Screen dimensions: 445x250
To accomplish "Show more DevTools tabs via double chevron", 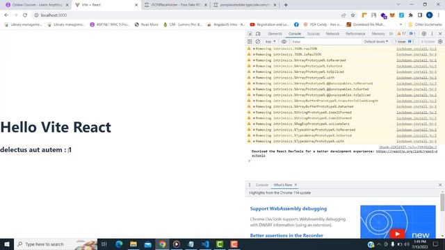I will click(391, 34).
